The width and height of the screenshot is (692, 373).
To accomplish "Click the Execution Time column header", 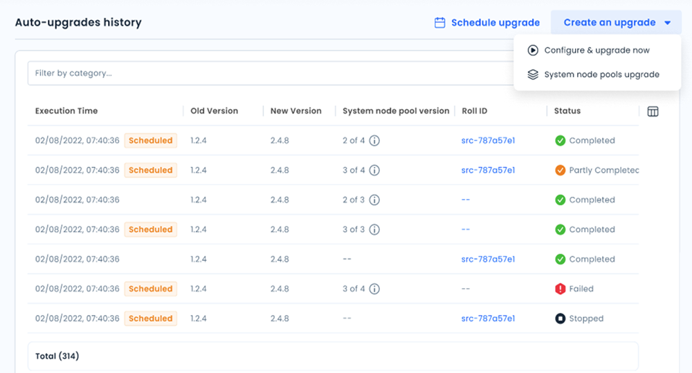I will 66,111.
